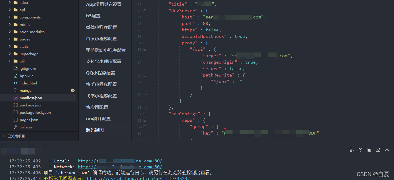Click the "https" key on line 79
The width and height of the screenshot is (394, 180).
coord(188,30)
